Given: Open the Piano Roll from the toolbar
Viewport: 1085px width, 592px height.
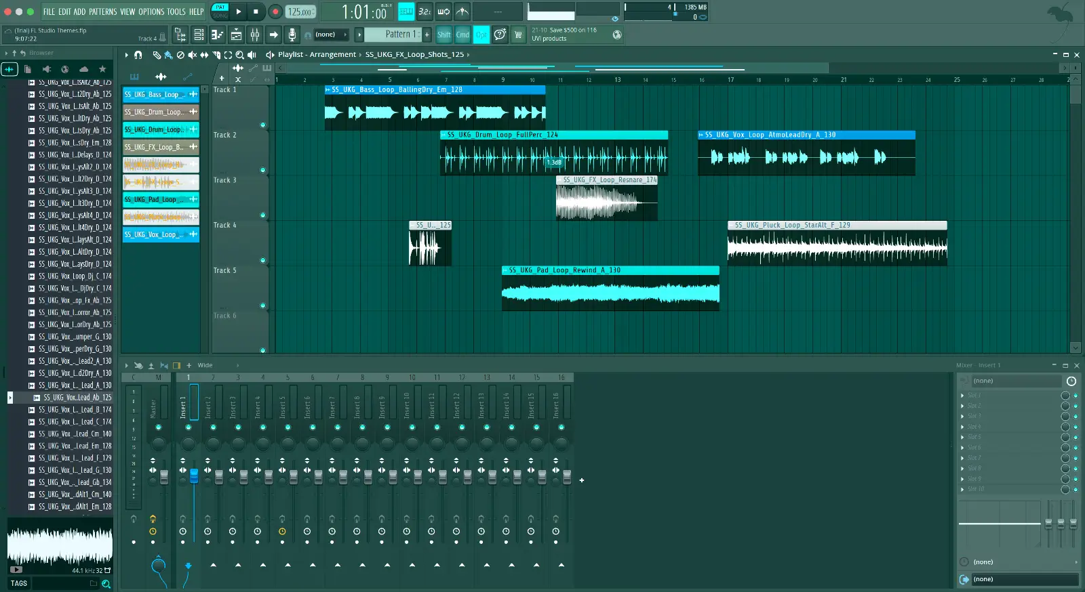Looking at the screenshot, I should pos(218,35).
